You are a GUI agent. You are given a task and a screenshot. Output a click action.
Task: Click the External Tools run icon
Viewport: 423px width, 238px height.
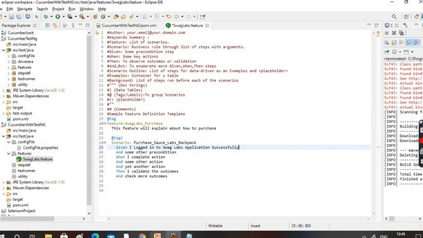coord(82,17)
